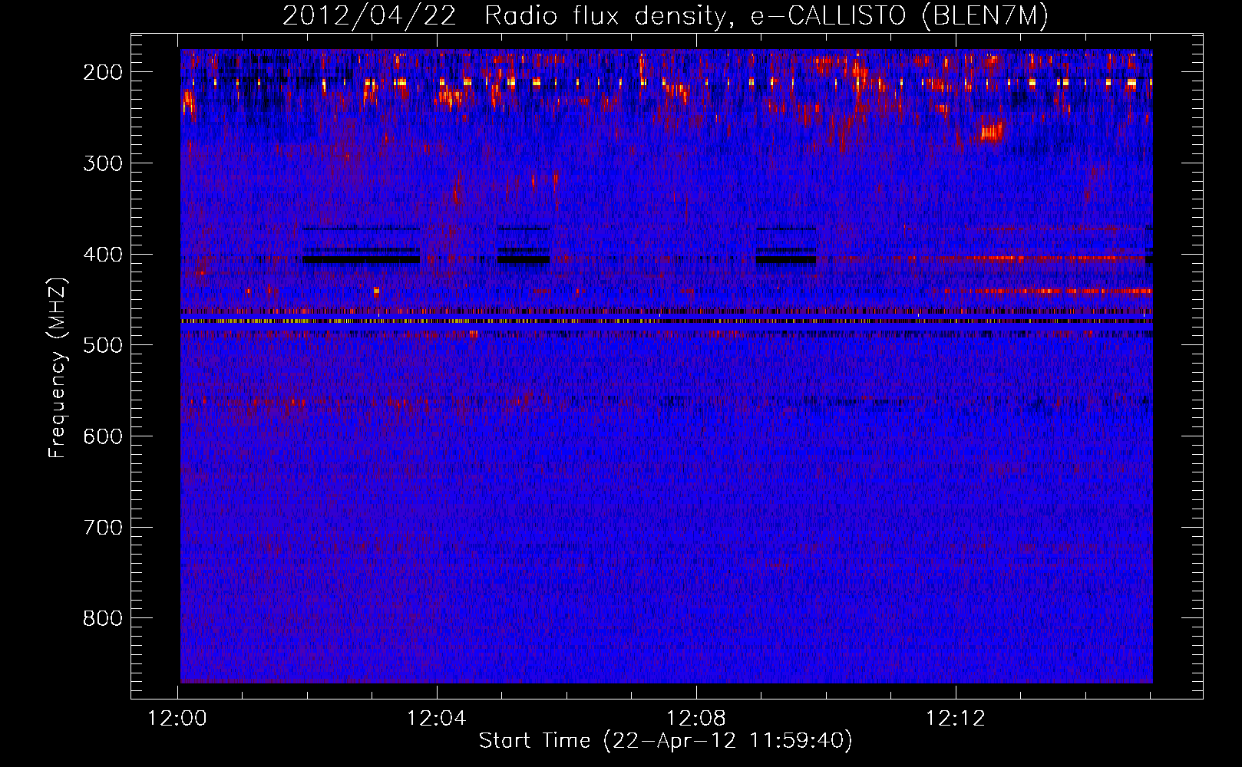1242x767 pixels.
Task: Click the 'Start Time (22-Apr-12 11:59:40)' label
Action: [666, 740]
